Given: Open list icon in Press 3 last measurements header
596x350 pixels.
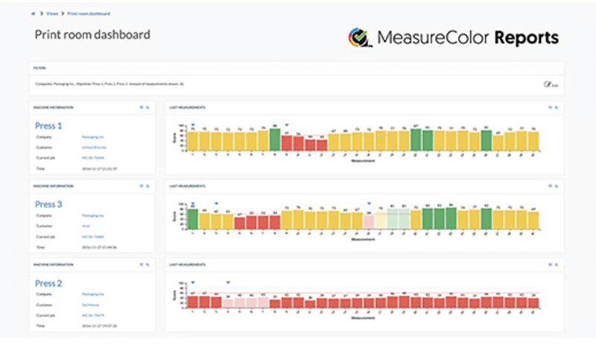Looking at the screenshot, I should point(550,186).
